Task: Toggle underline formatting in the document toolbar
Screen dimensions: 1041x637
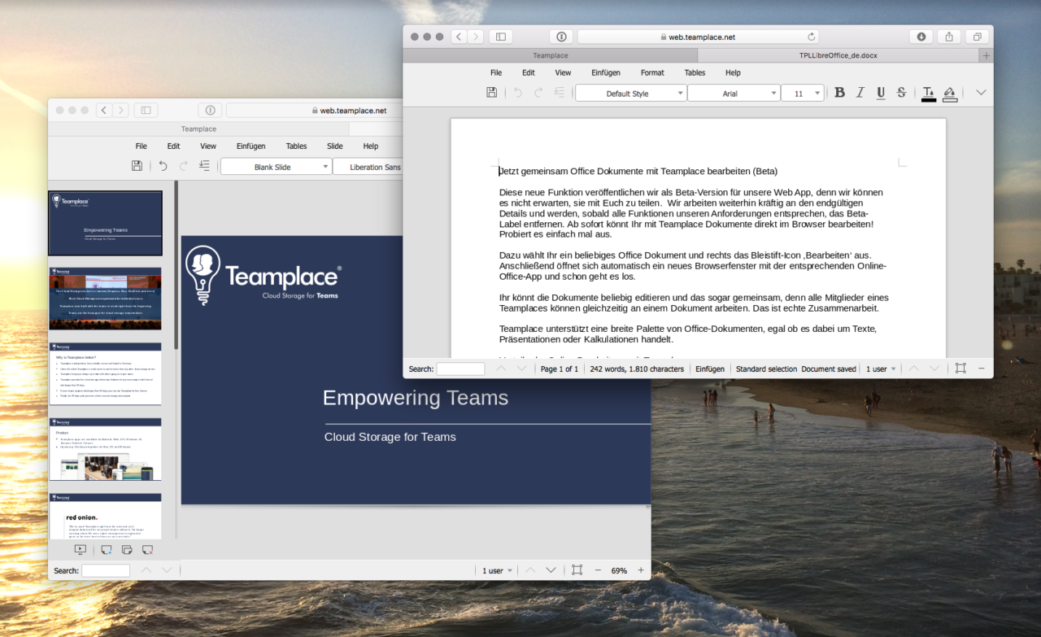Action: tap(881, 93)
